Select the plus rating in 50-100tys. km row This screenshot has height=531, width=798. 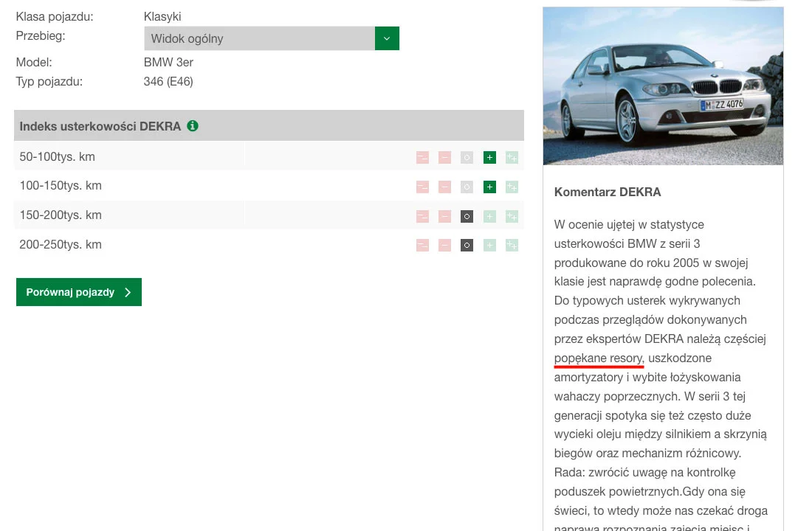tap(489, 158)
